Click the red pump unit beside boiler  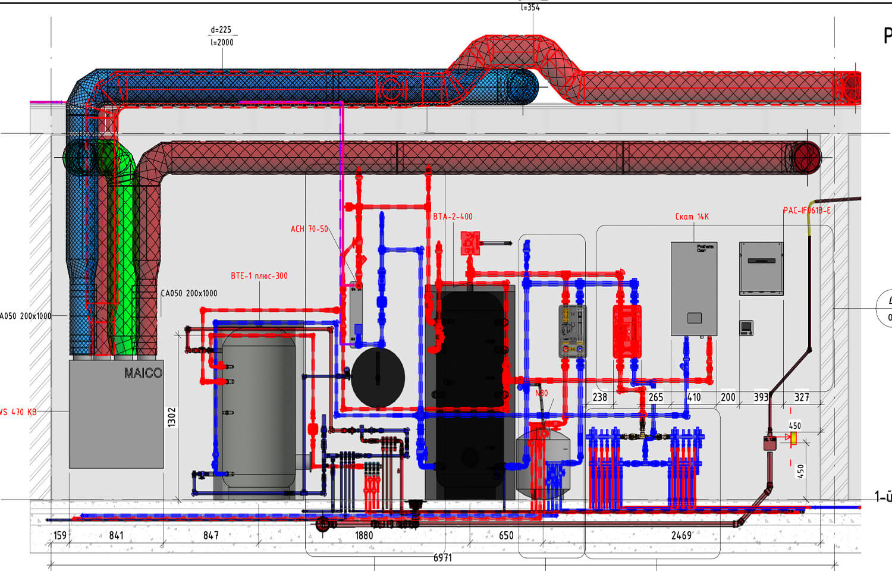pyautogui.click(x=627, y=331)
